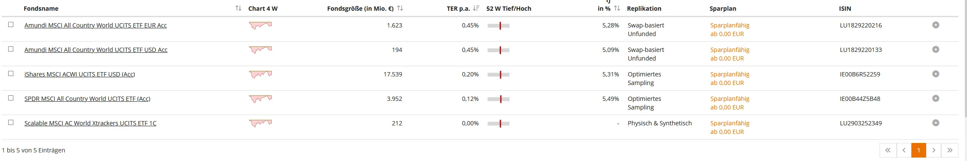Image resolution: width=967 pixels, height=161 pixels.
Task: Click plus icon for Scalable MSCI AC World row
Action: (x=936, y=123)
